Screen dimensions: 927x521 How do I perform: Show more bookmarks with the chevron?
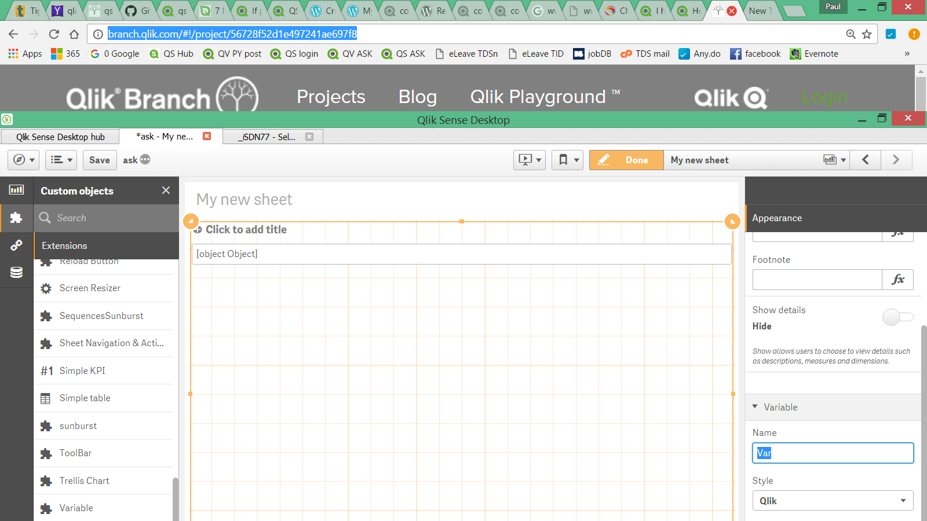pyautogui.click(x=907, y=54)
